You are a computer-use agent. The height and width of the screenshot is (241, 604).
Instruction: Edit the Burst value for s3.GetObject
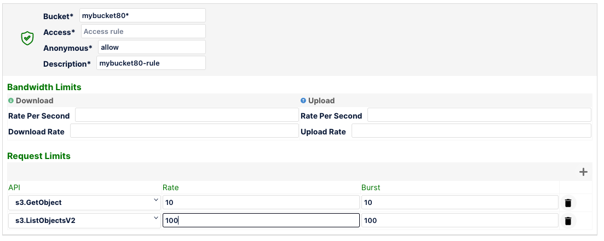[x=459, y=203]
